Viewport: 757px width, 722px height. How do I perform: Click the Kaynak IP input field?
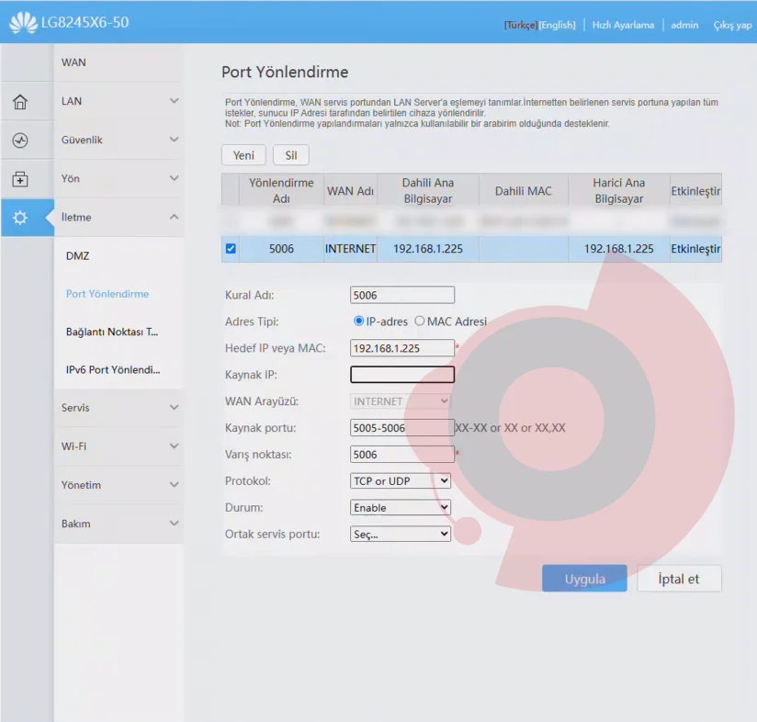402,375
